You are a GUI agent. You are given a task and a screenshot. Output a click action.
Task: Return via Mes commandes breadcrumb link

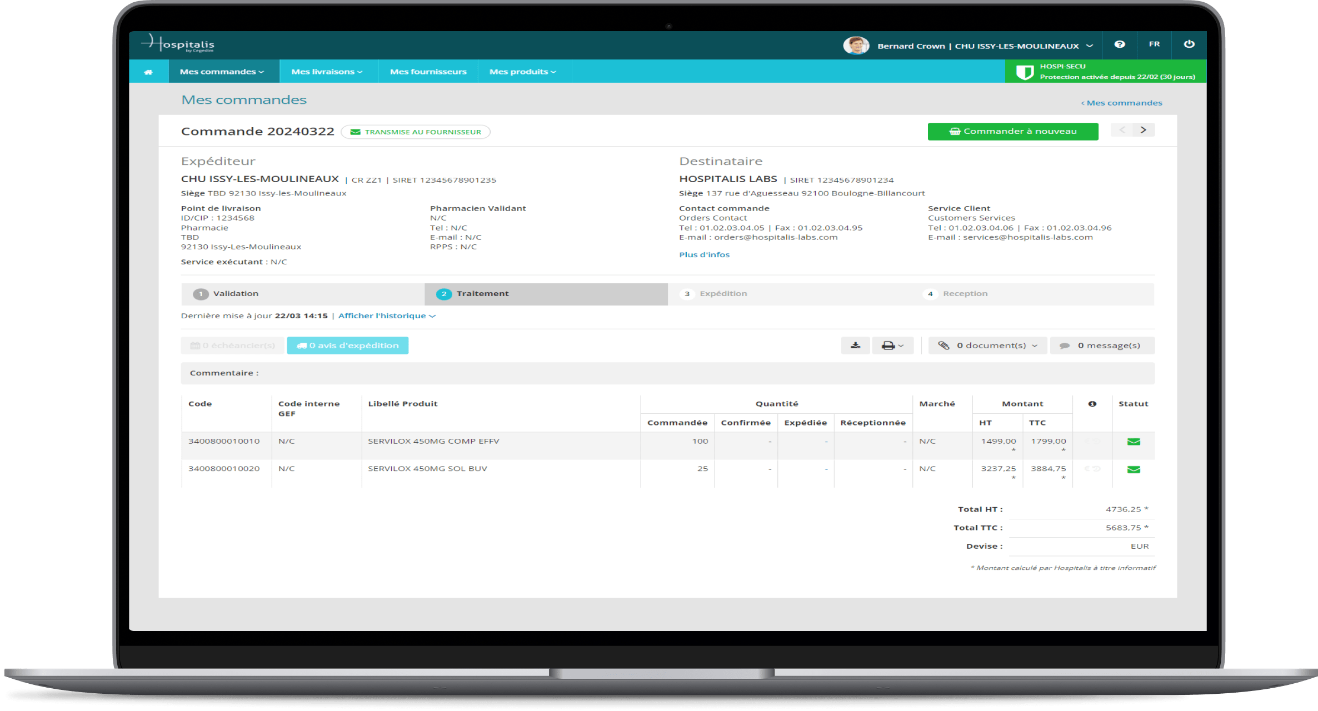click(x=1122, y=103)
